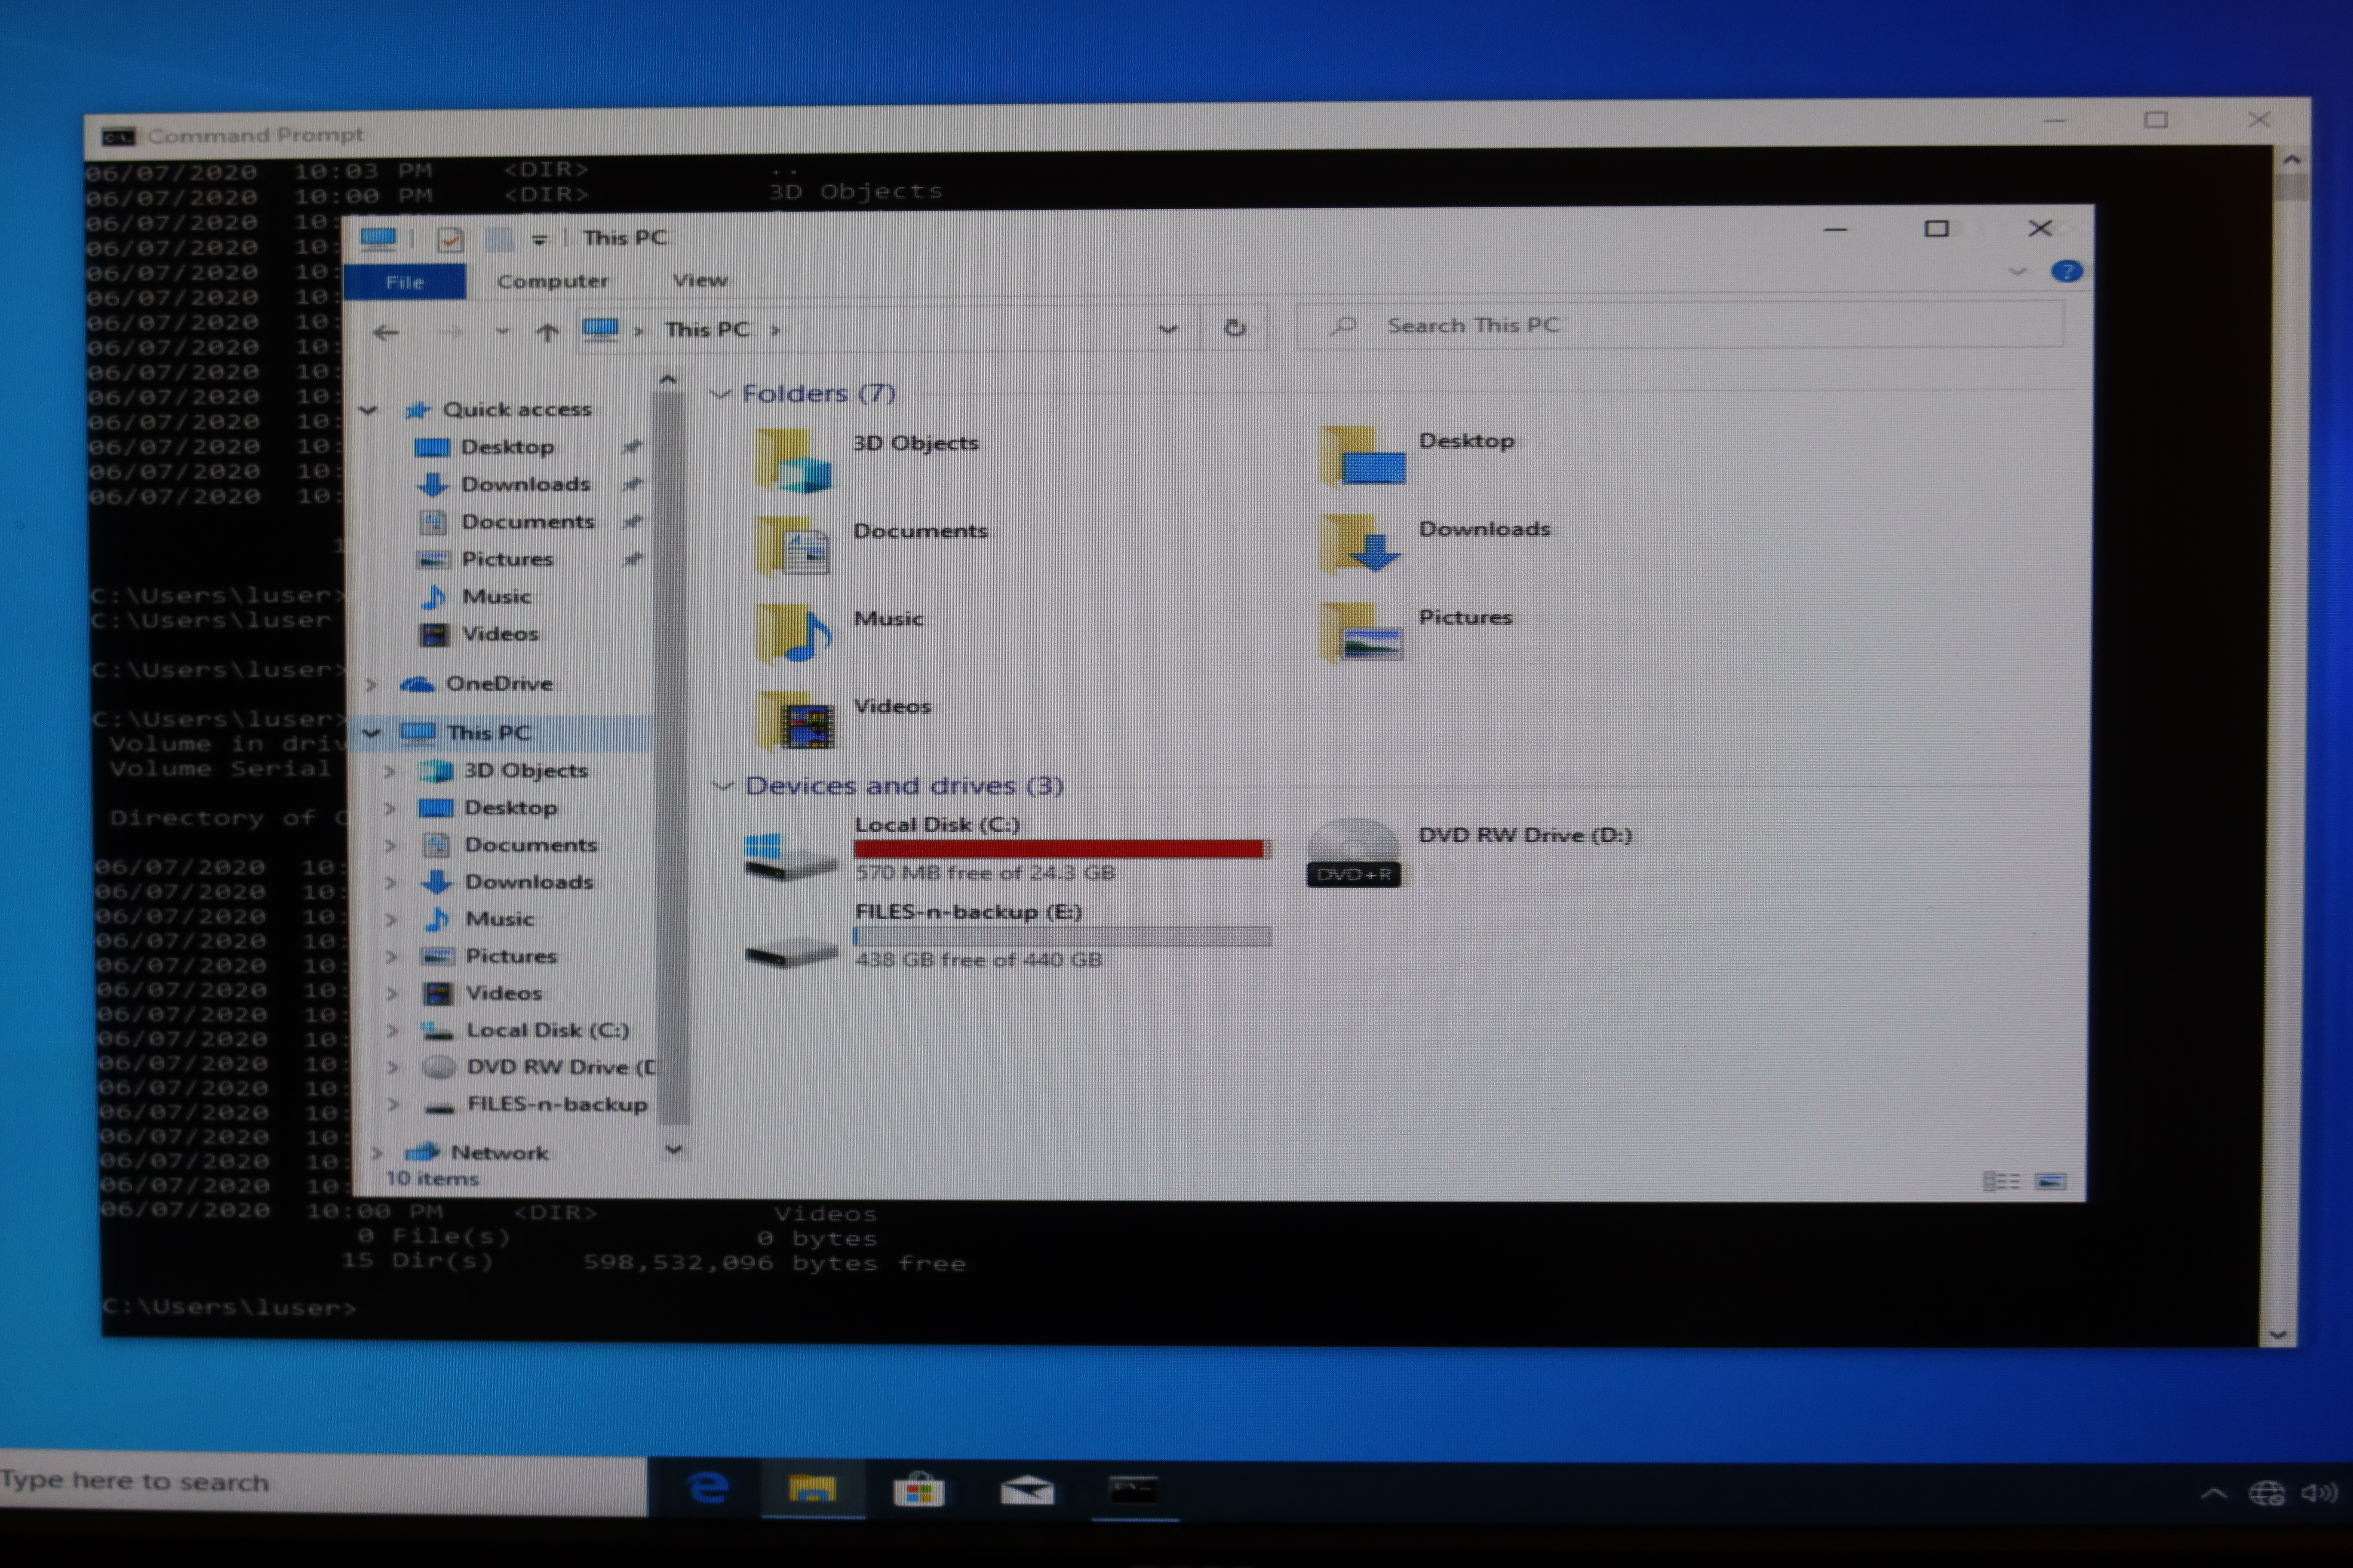Switch to the details view layout icon
This screenshot has height=1568, width=2353.
[x=2001, y=1181]
